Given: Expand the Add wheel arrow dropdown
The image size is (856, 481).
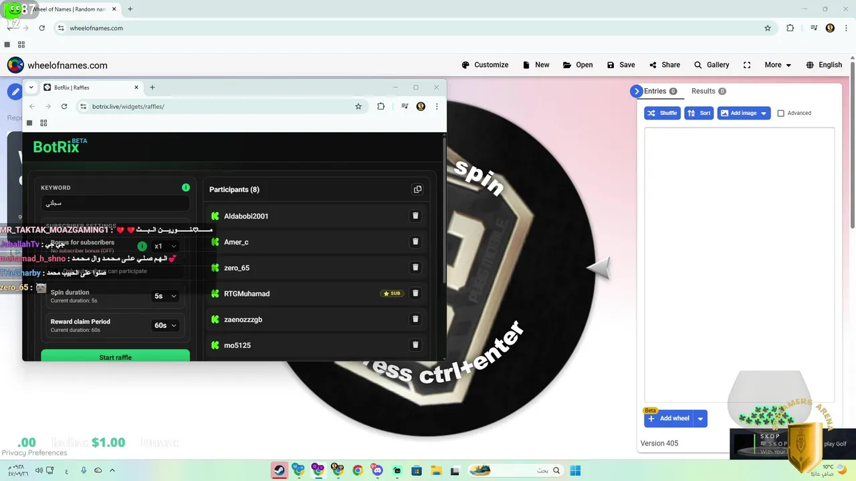Looking at the screenshot, I should coord(700,419).
